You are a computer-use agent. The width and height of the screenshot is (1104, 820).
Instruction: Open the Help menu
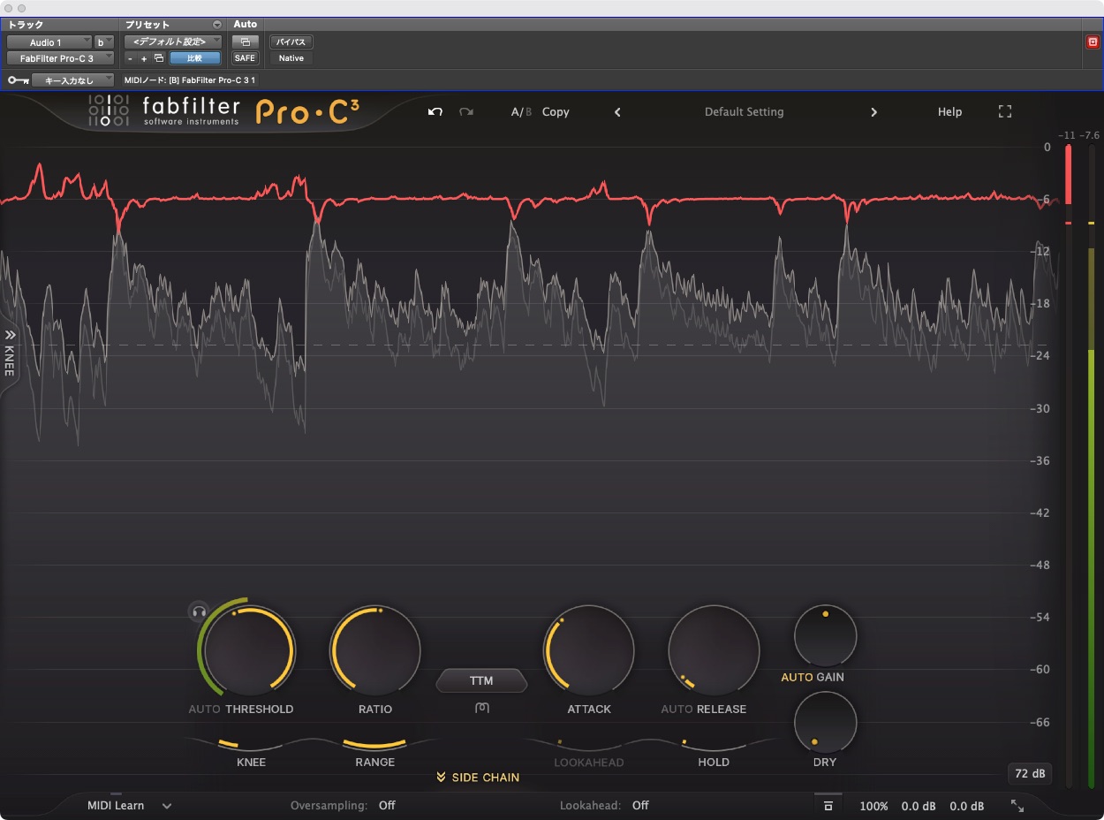click(949, 112)
